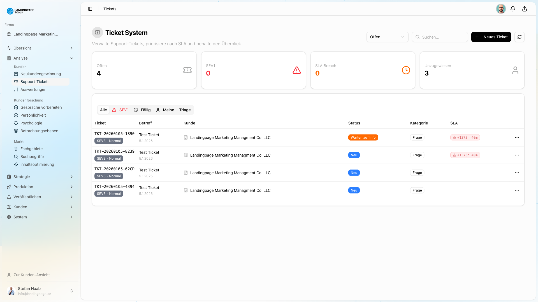Open the Offen filter dropdown
The image size is (538, 302).
(x=388, y=37)
